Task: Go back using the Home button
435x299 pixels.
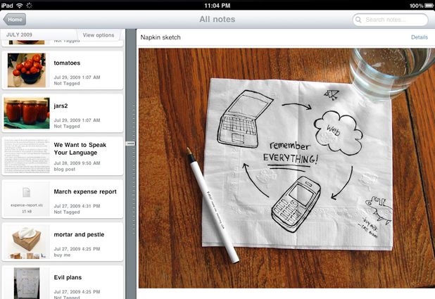Action: 15,20
